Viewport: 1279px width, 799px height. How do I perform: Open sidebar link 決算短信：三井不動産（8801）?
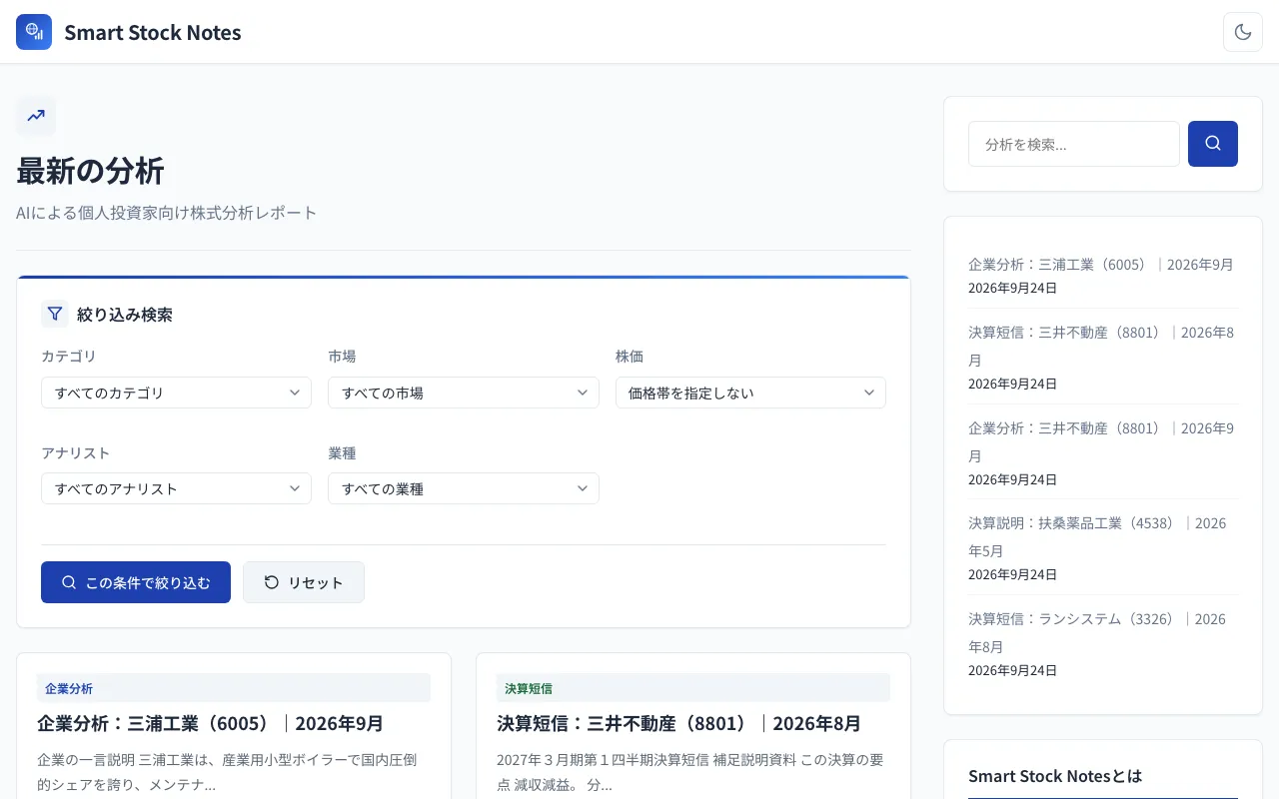click(x=1101, y=346)
